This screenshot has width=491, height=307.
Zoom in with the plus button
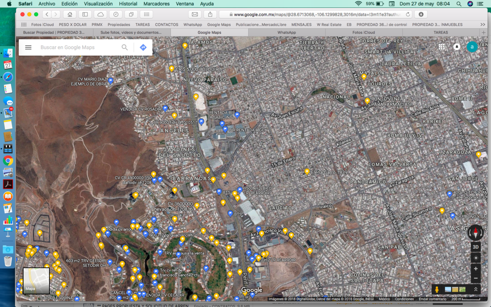pyautogui.click(x=475, y=269)
